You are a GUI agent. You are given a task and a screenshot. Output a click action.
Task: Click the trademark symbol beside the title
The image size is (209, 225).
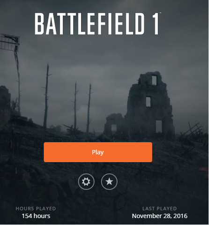coord(160,13)
